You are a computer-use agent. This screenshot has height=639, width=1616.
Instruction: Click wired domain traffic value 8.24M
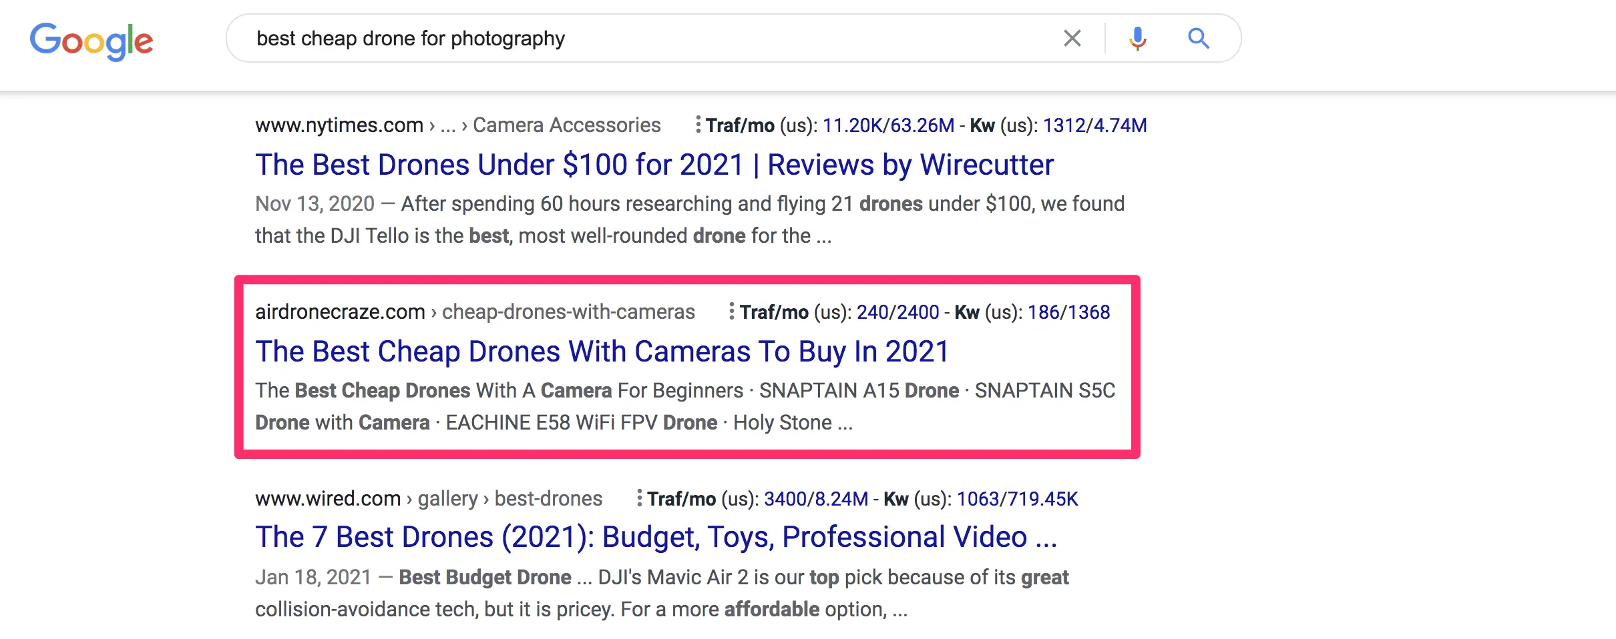tap(841, 499)
